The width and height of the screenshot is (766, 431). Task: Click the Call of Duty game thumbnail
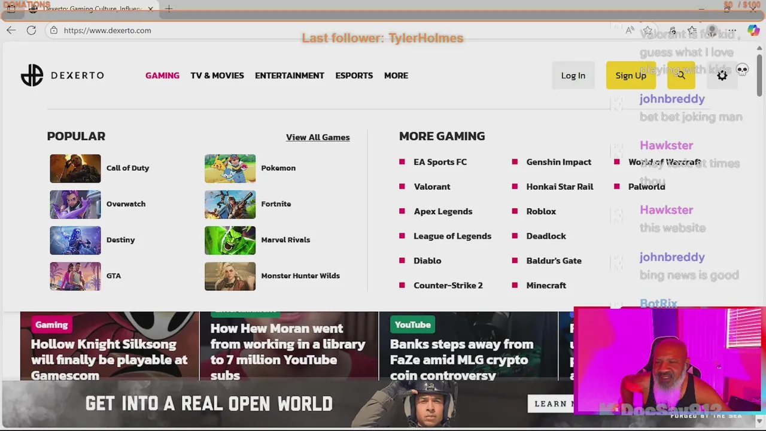coord(75,168)
